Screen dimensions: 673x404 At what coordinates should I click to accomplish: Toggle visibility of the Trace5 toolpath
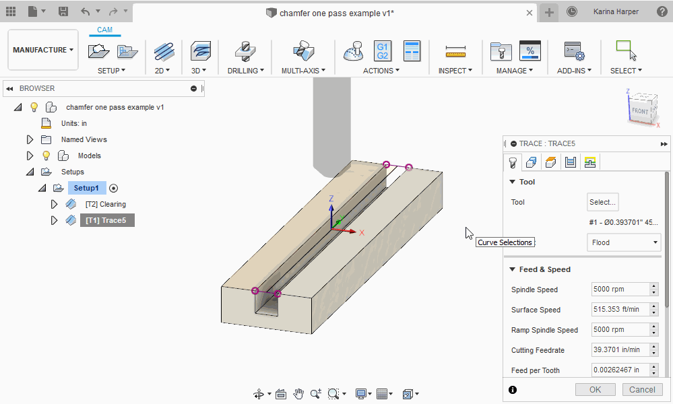[x=71, y=220]
